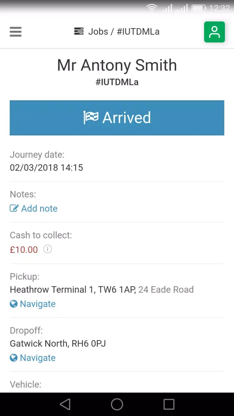Tap the checkered flag icon on Arrived
Screen dimensions: 234x416
click(x=91, y=118)
